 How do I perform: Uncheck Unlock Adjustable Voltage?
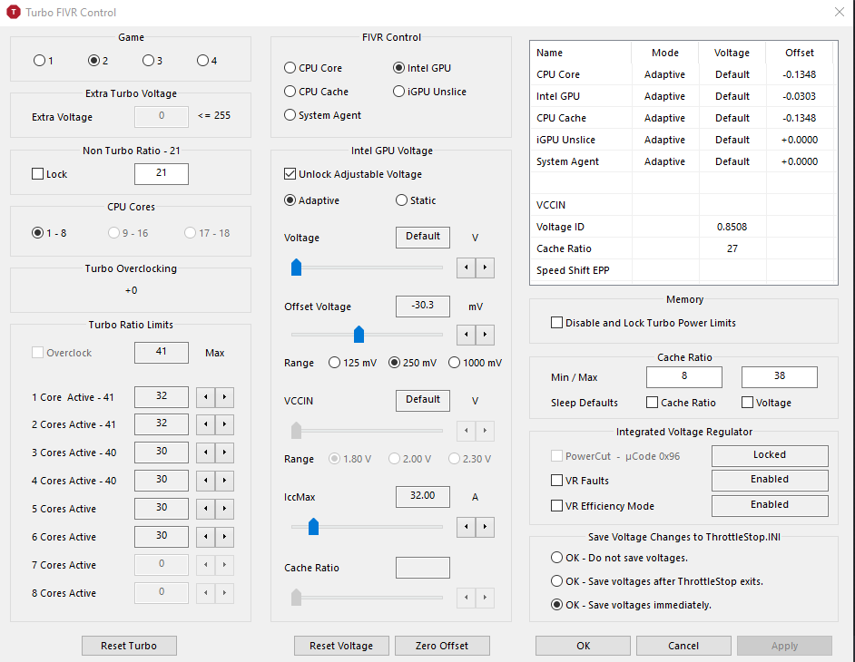tap(290, 174)
